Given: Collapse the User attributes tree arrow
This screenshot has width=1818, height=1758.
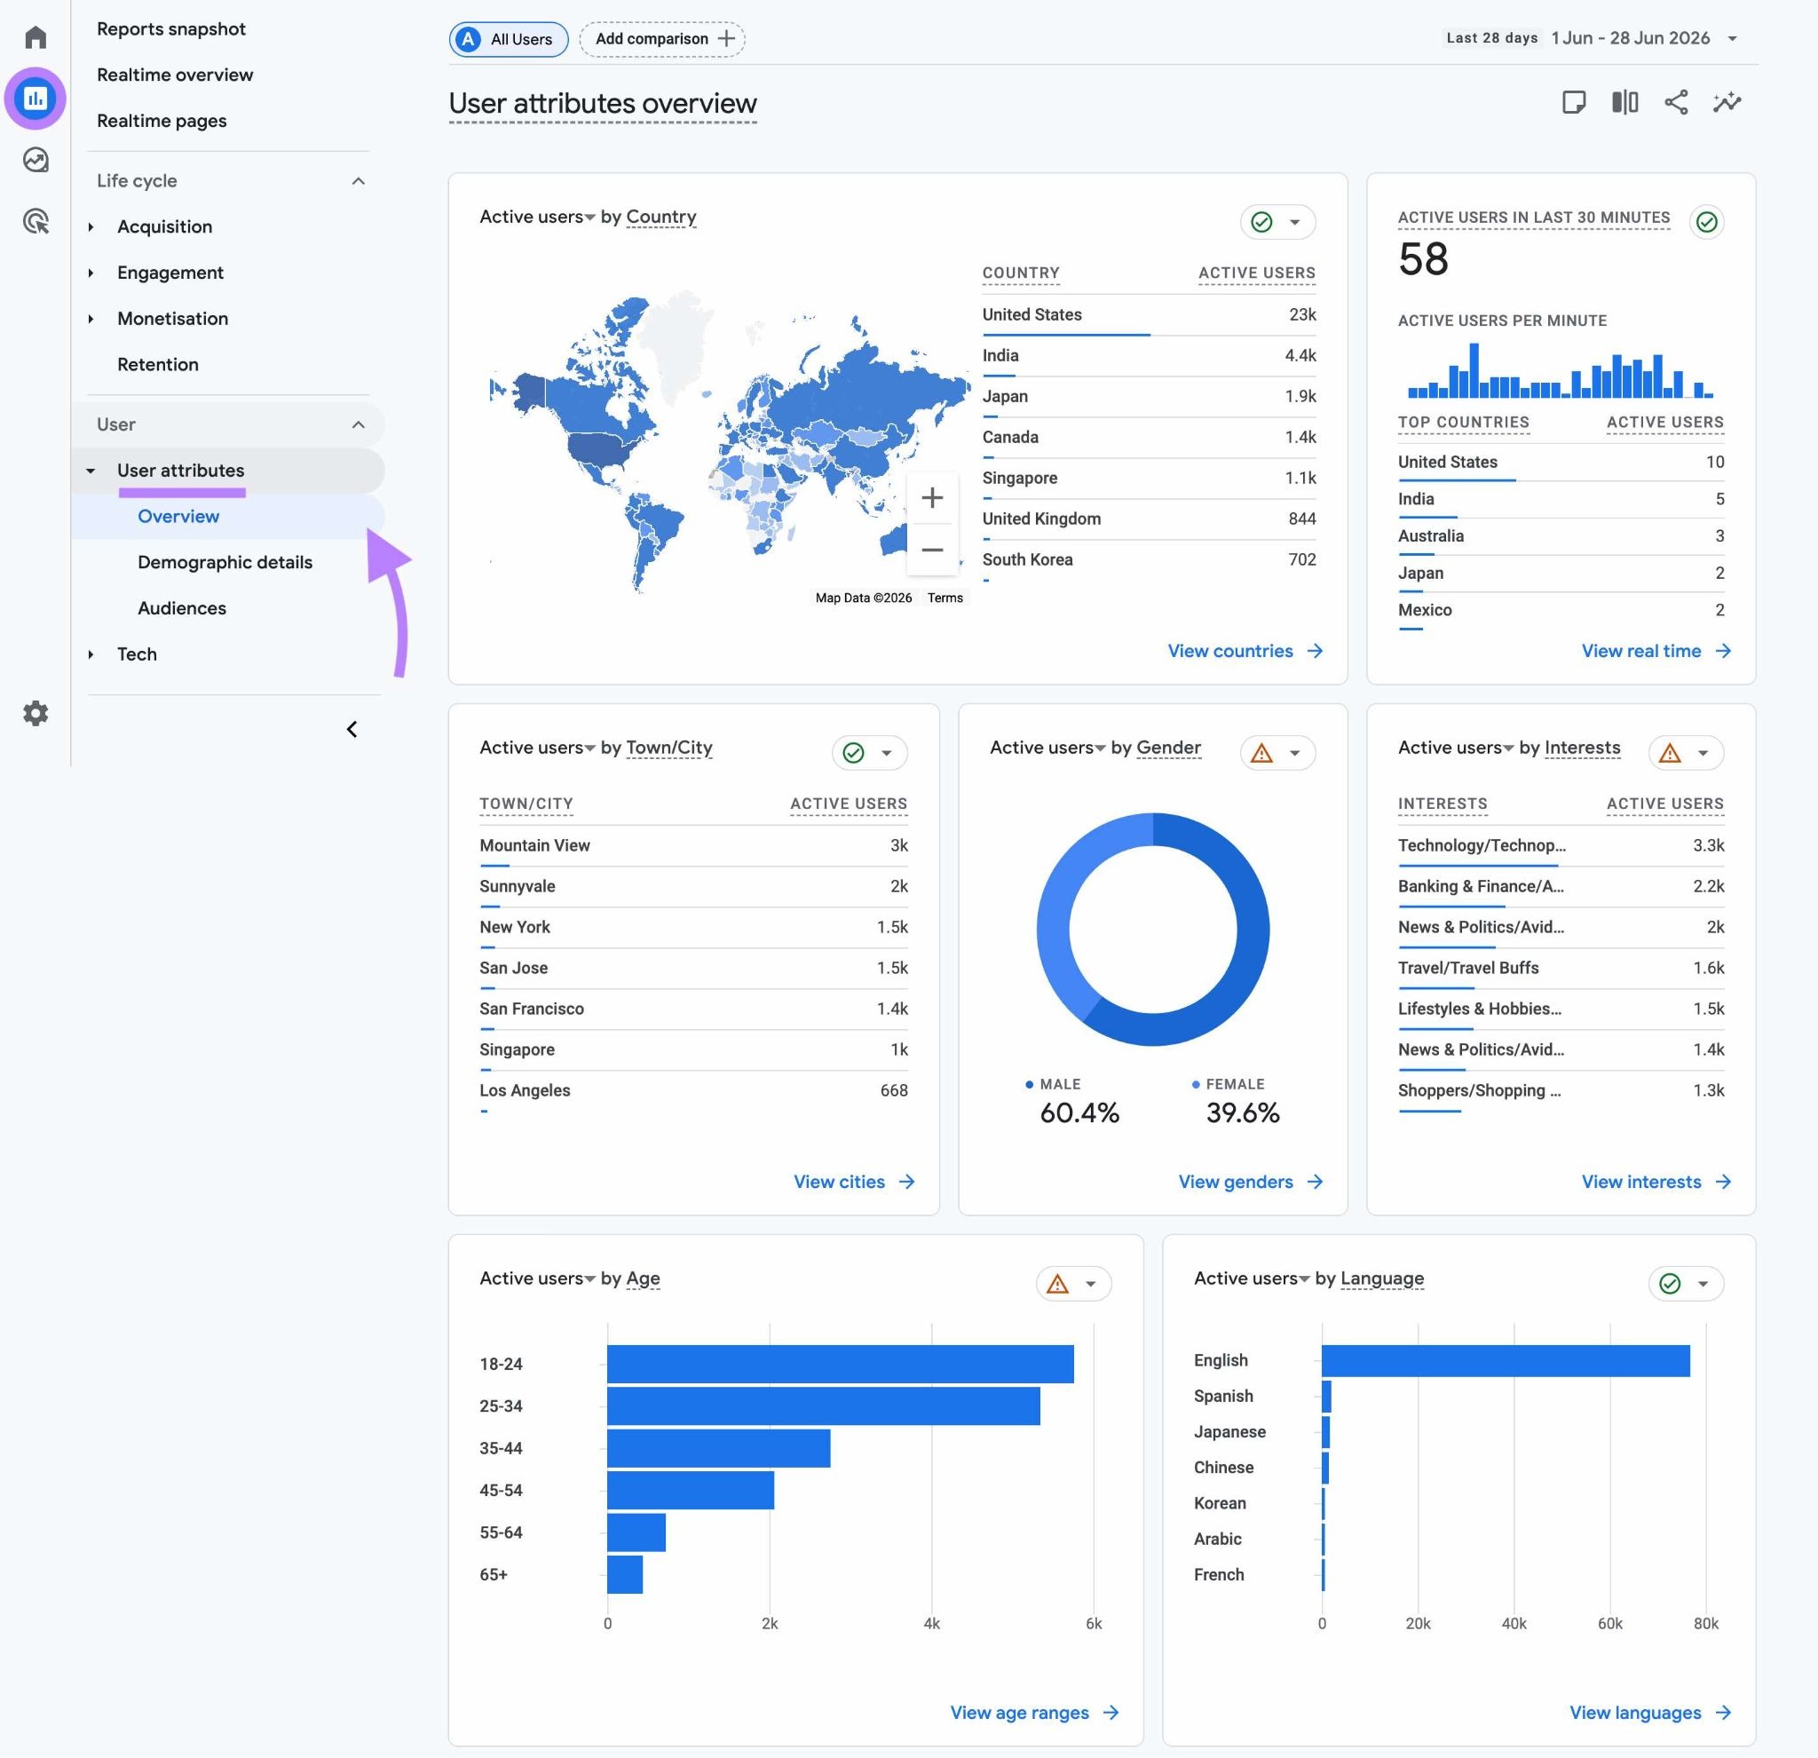Looking at the screenshot, I should 91,471.
